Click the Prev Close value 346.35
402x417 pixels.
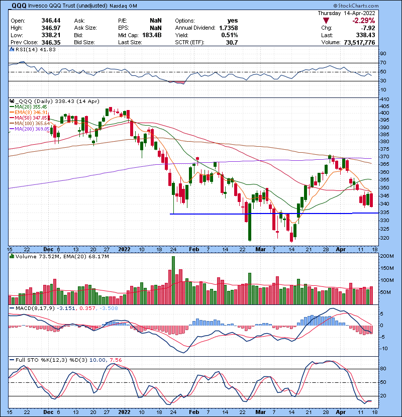51,43
